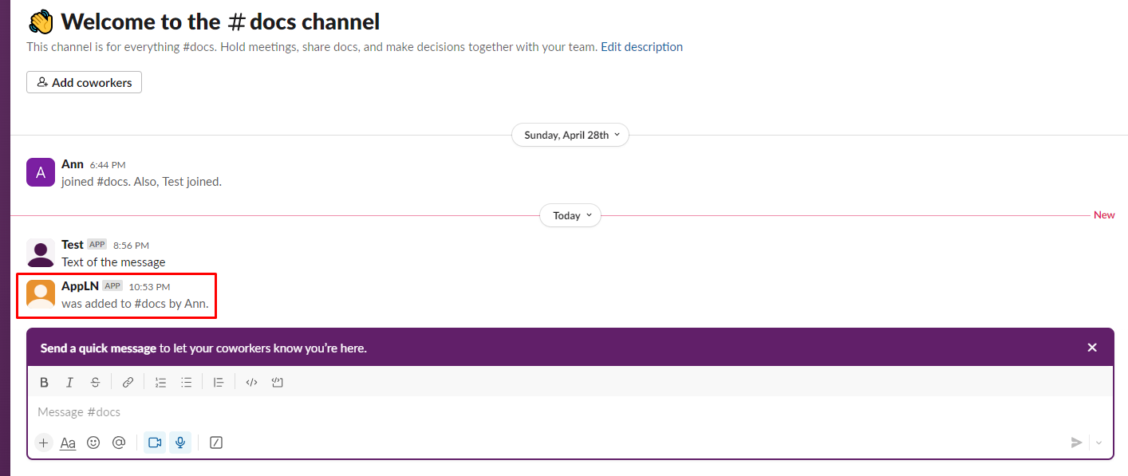The width and height of the screenshot is (1128, 476).
Task: Mention someone using the @ icon
Action: 119,442
